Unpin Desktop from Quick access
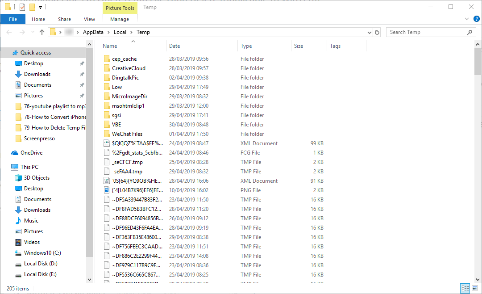Screen dimensions: 482x294 pos(82,63)
